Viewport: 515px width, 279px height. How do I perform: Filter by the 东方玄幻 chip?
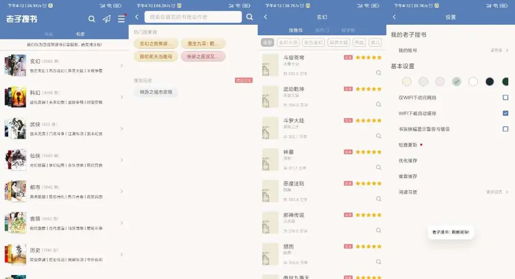pos(313,42)
